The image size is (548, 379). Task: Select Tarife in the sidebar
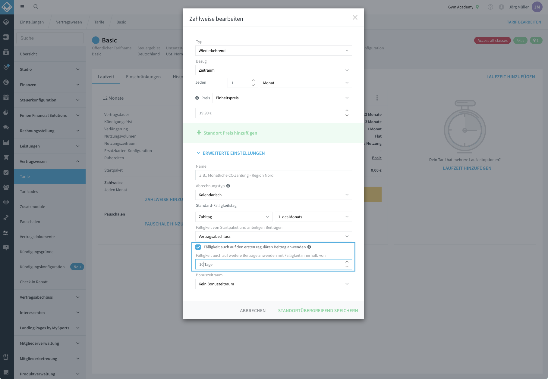tap(50, 176)
